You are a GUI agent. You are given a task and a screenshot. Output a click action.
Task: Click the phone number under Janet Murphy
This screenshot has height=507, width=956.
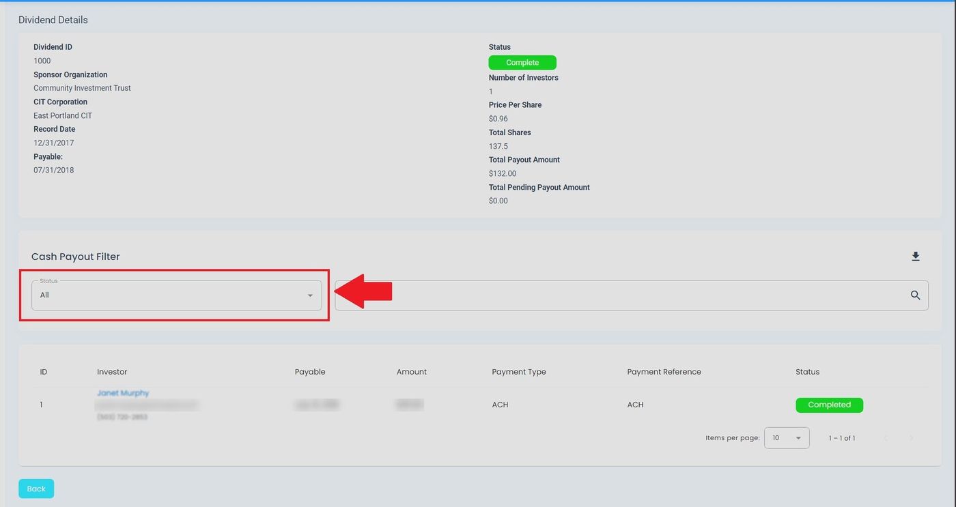coord(122,417)
